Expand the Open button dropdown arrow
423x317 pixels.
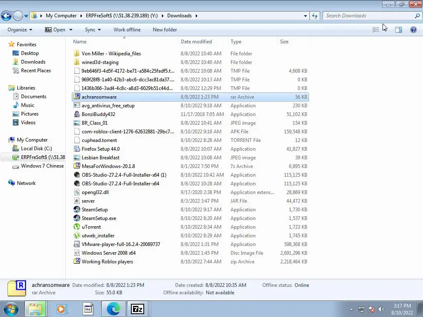pos(71,30)
